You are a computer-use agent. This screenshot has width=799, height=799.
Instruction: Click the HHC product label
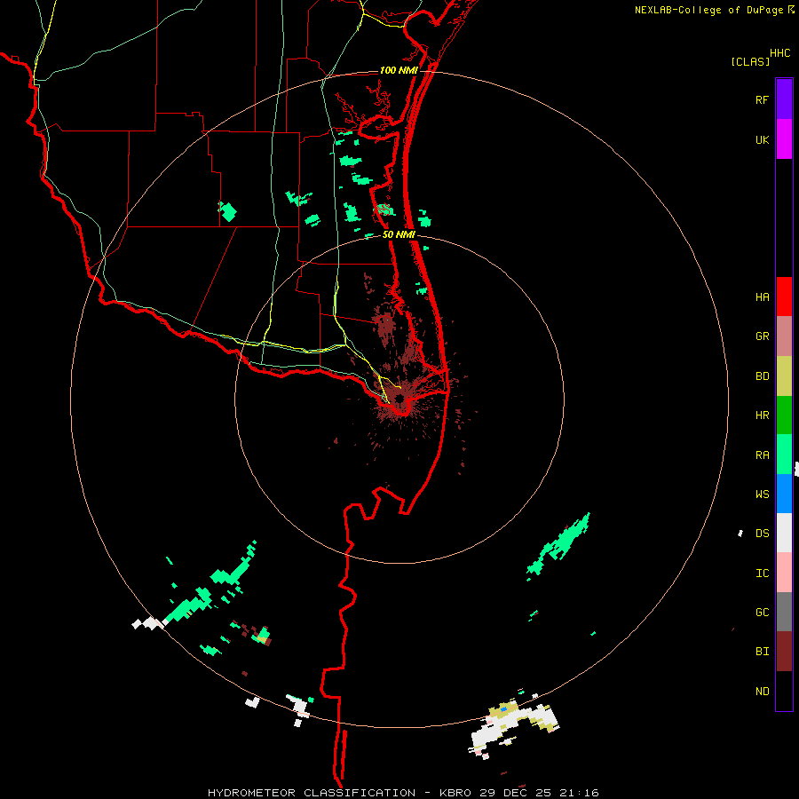tap(780, 53)
